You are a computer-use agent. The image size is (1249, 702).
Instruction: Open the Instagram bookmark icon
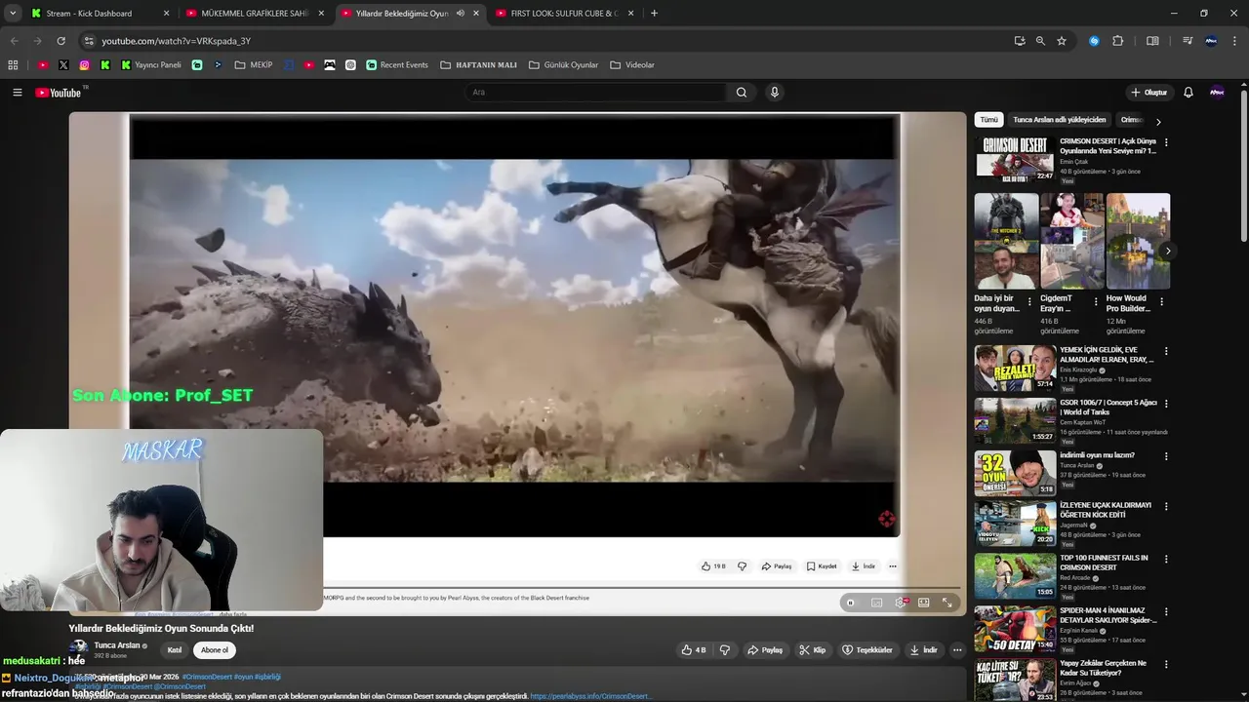[85, 65]
